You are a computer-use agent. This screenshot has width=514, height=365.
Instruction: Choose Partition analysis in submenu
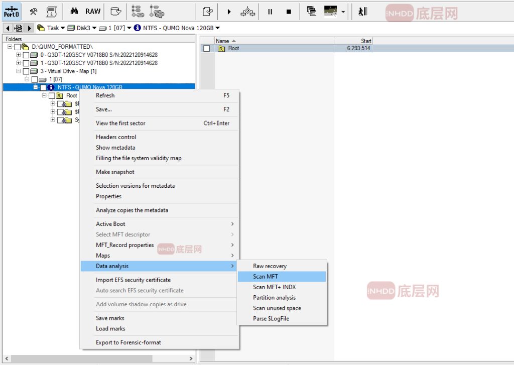[x=274, y=298]
